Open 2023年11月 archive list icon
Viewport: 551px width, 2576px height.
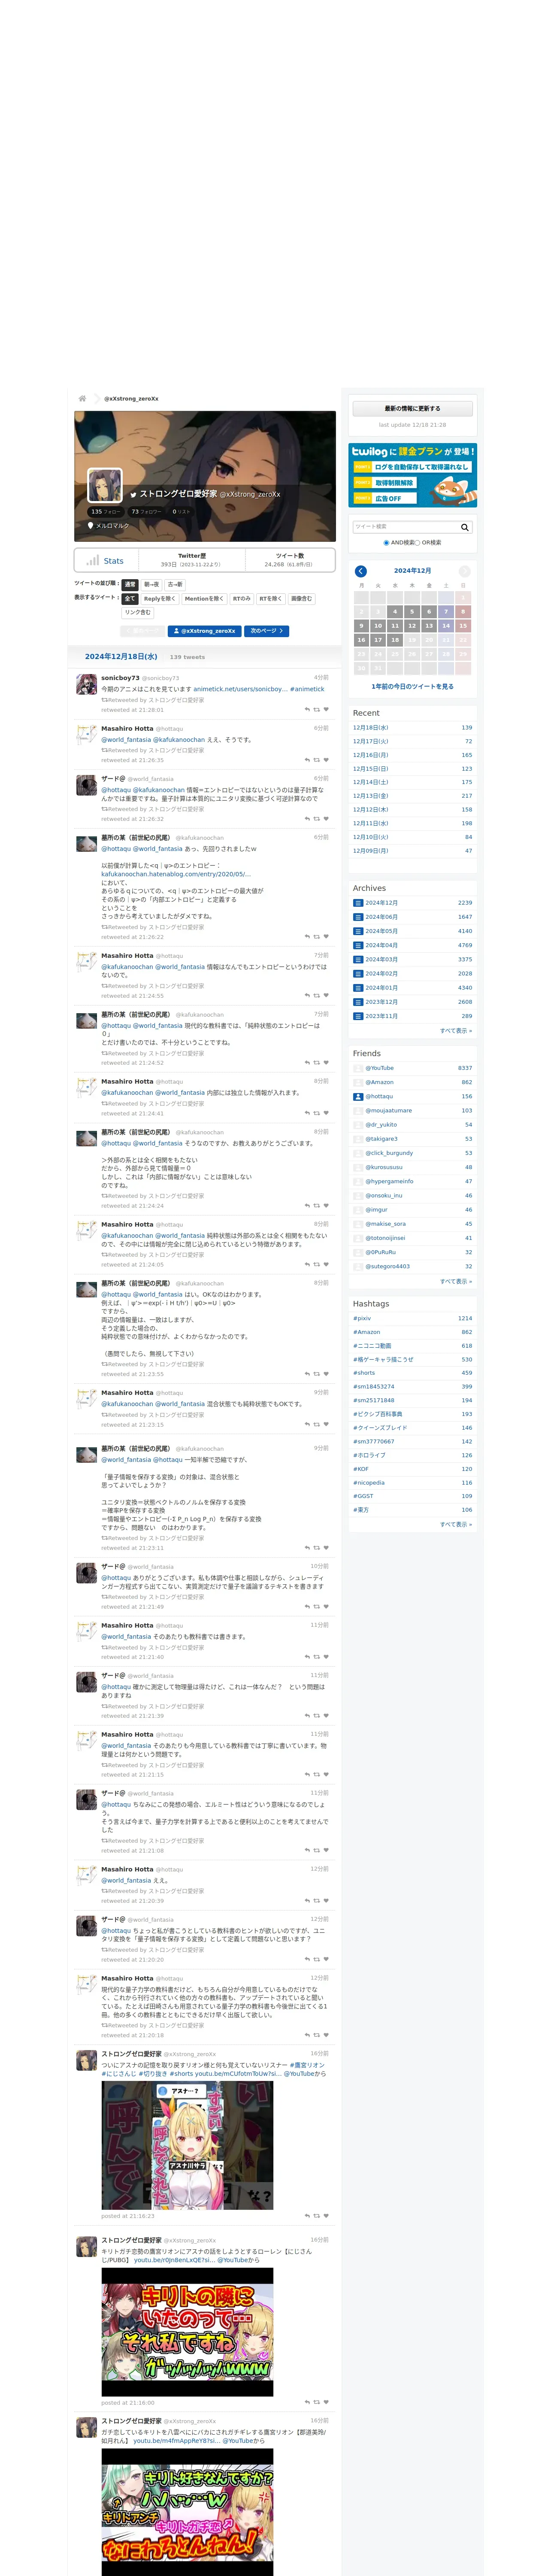point(358,1016)
